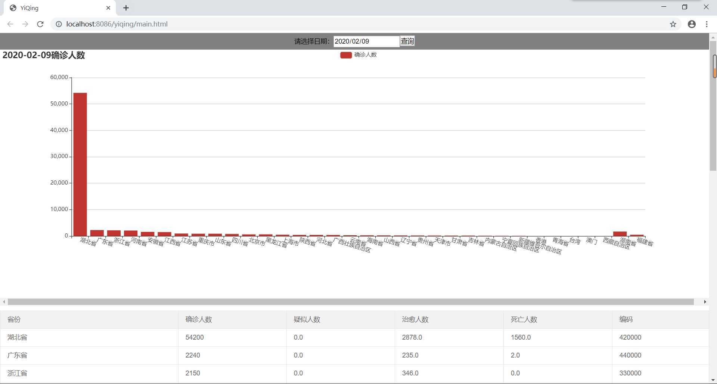View site information for localhost
The image size is (717, 384).
59,24
